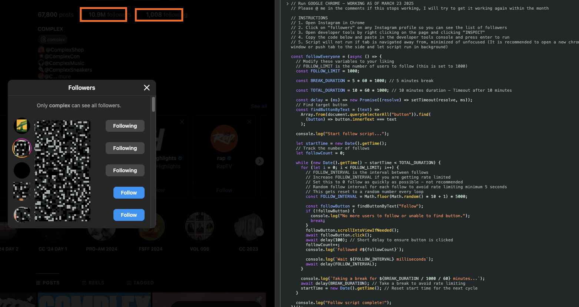Screen dimensions: 579x307
Task: Unfollow the first user via Following button
Action: (125, 126)
